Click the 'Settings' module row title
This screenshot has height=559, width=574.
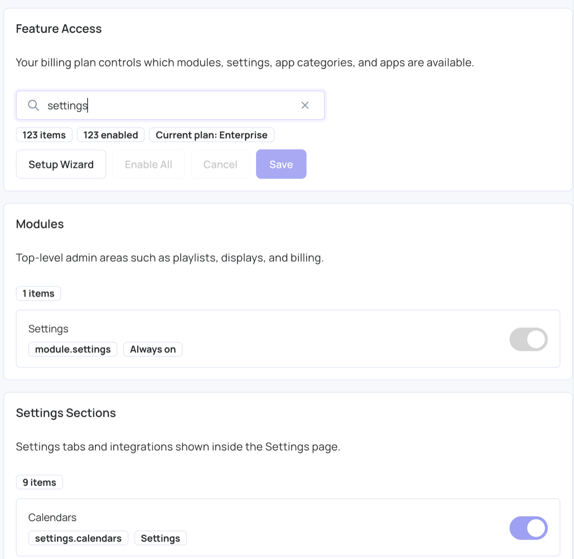tap(48, 329)
